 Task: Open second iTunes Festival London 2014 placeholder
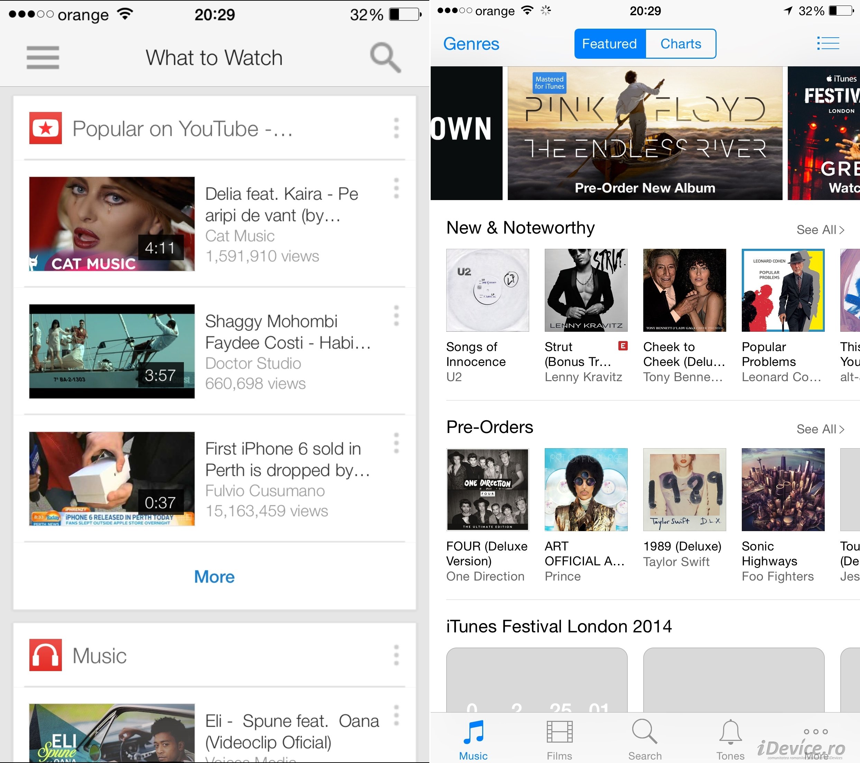click(734, 680)
